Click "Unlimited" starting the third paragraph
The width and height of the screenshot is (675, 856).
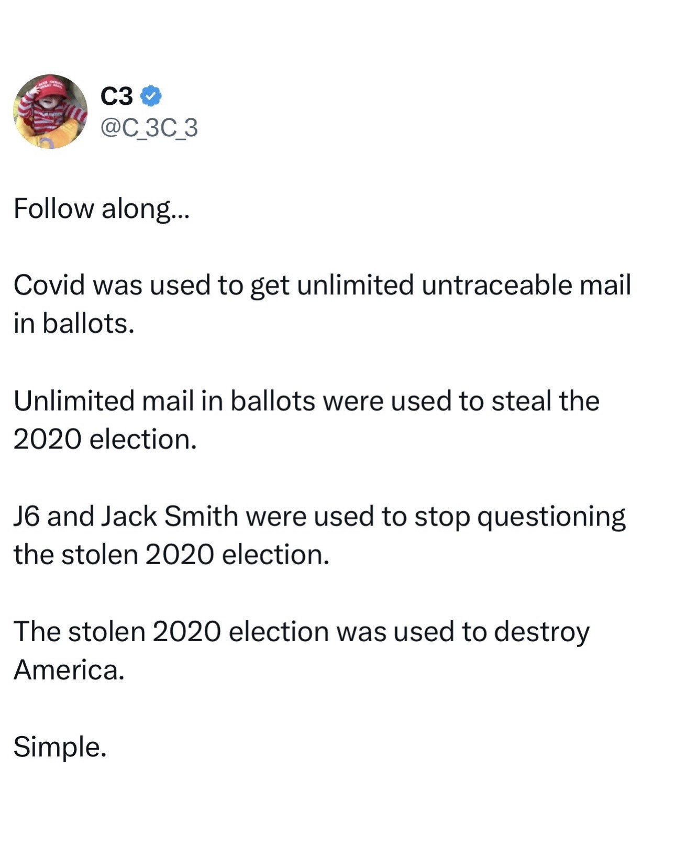[73, 401]
